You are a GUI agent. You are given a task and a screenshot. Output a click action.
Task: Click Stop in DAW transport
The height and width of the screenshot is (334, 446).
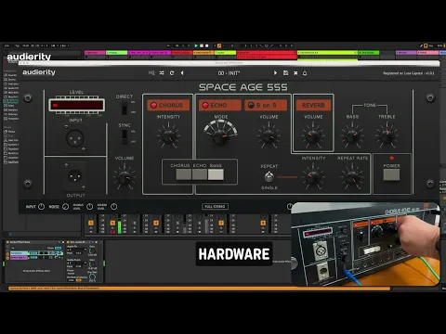(x=202, y=45)
